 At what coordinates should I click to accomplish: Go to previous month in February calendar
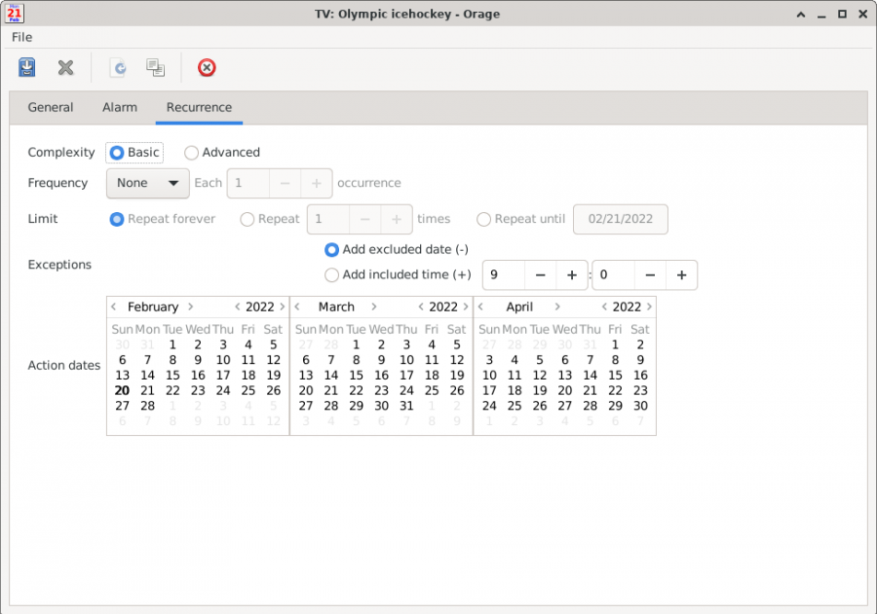click(x=114, y=307)
